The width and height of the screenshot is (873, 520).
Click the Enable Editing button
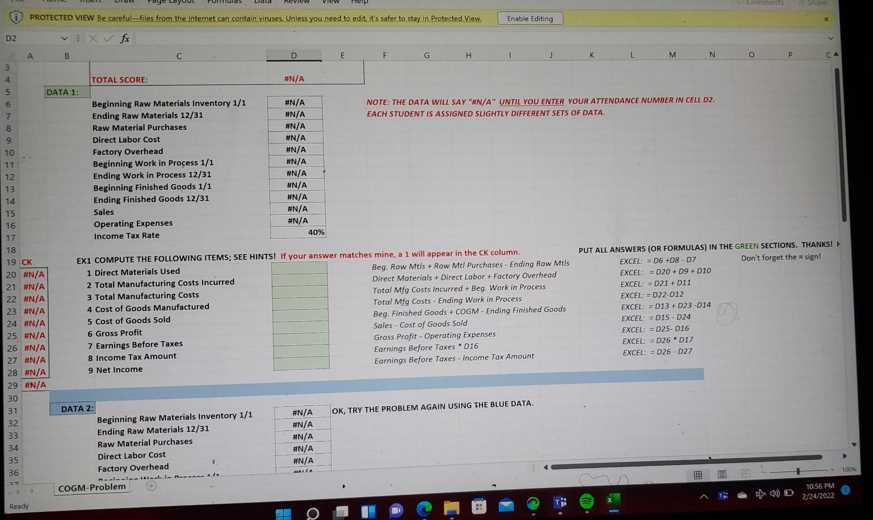pyautogui.click(x=530, y=19)
